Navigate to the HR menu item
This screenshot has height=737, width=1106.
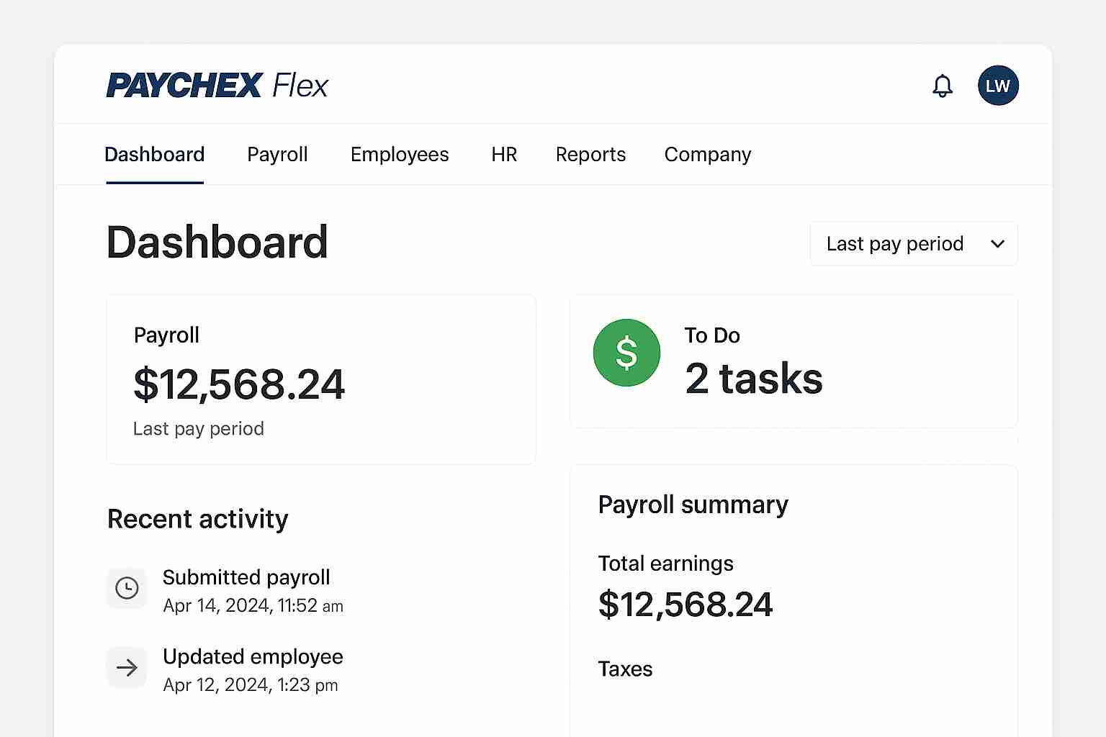click(504, 154)
